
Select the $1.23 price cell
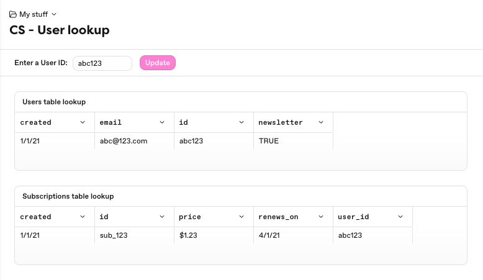coord(214,235)
